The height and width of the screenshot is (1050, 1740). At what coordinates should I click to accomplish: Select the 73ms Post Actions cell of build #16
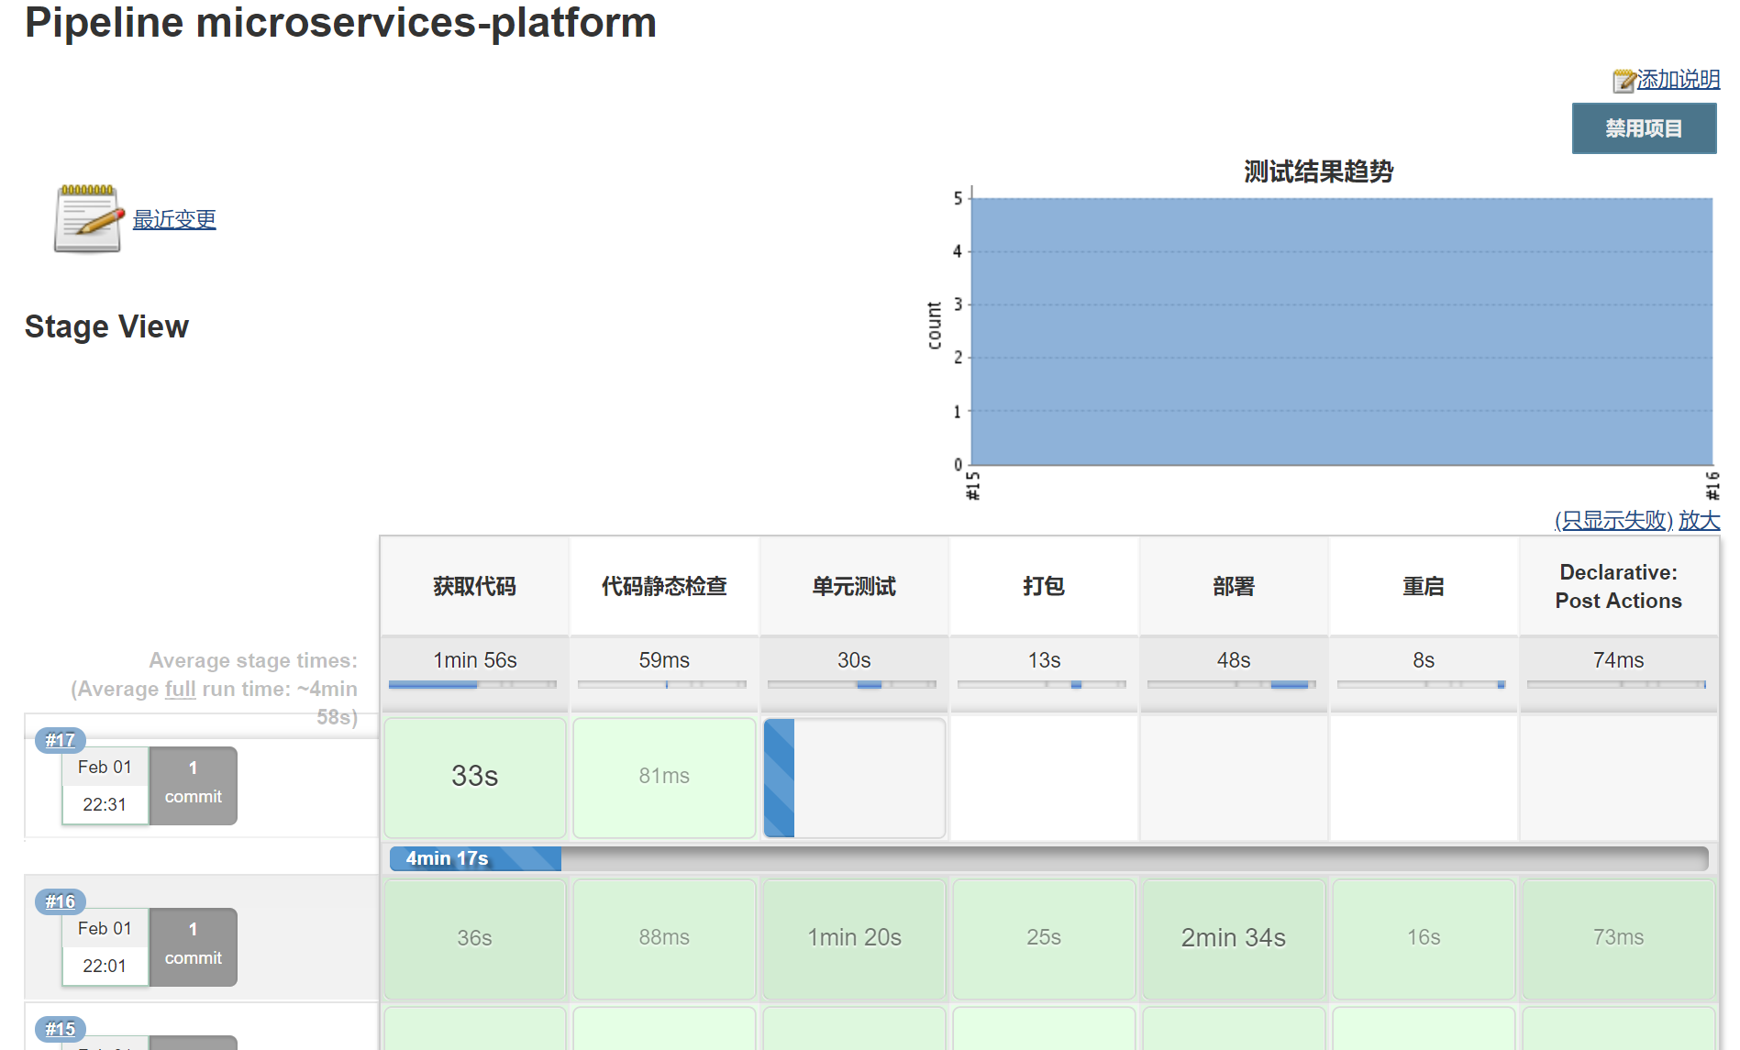click(1619, 938)
